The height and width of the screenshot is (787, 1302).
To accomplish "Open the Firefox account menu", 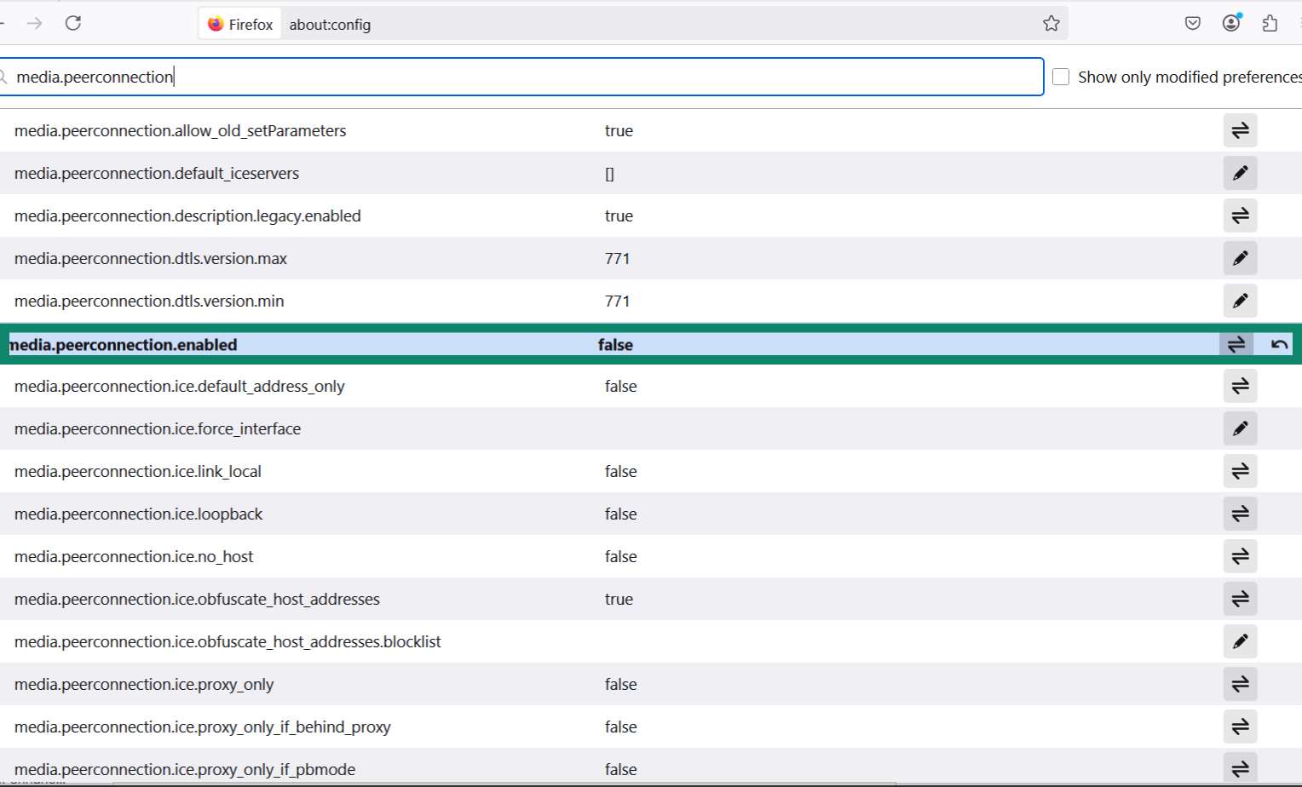I will (x=1230, y=23).
